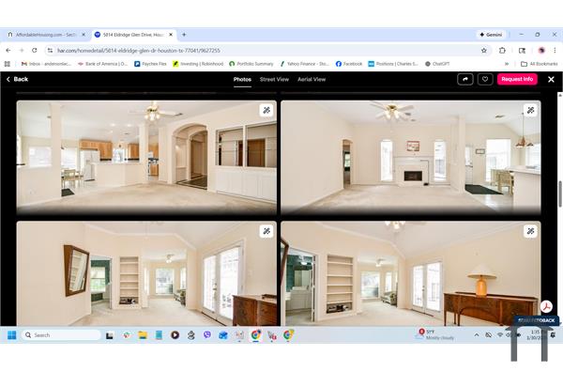Open the All Bookmarks folder
The image size is (563, 371).
click(540, 64)
